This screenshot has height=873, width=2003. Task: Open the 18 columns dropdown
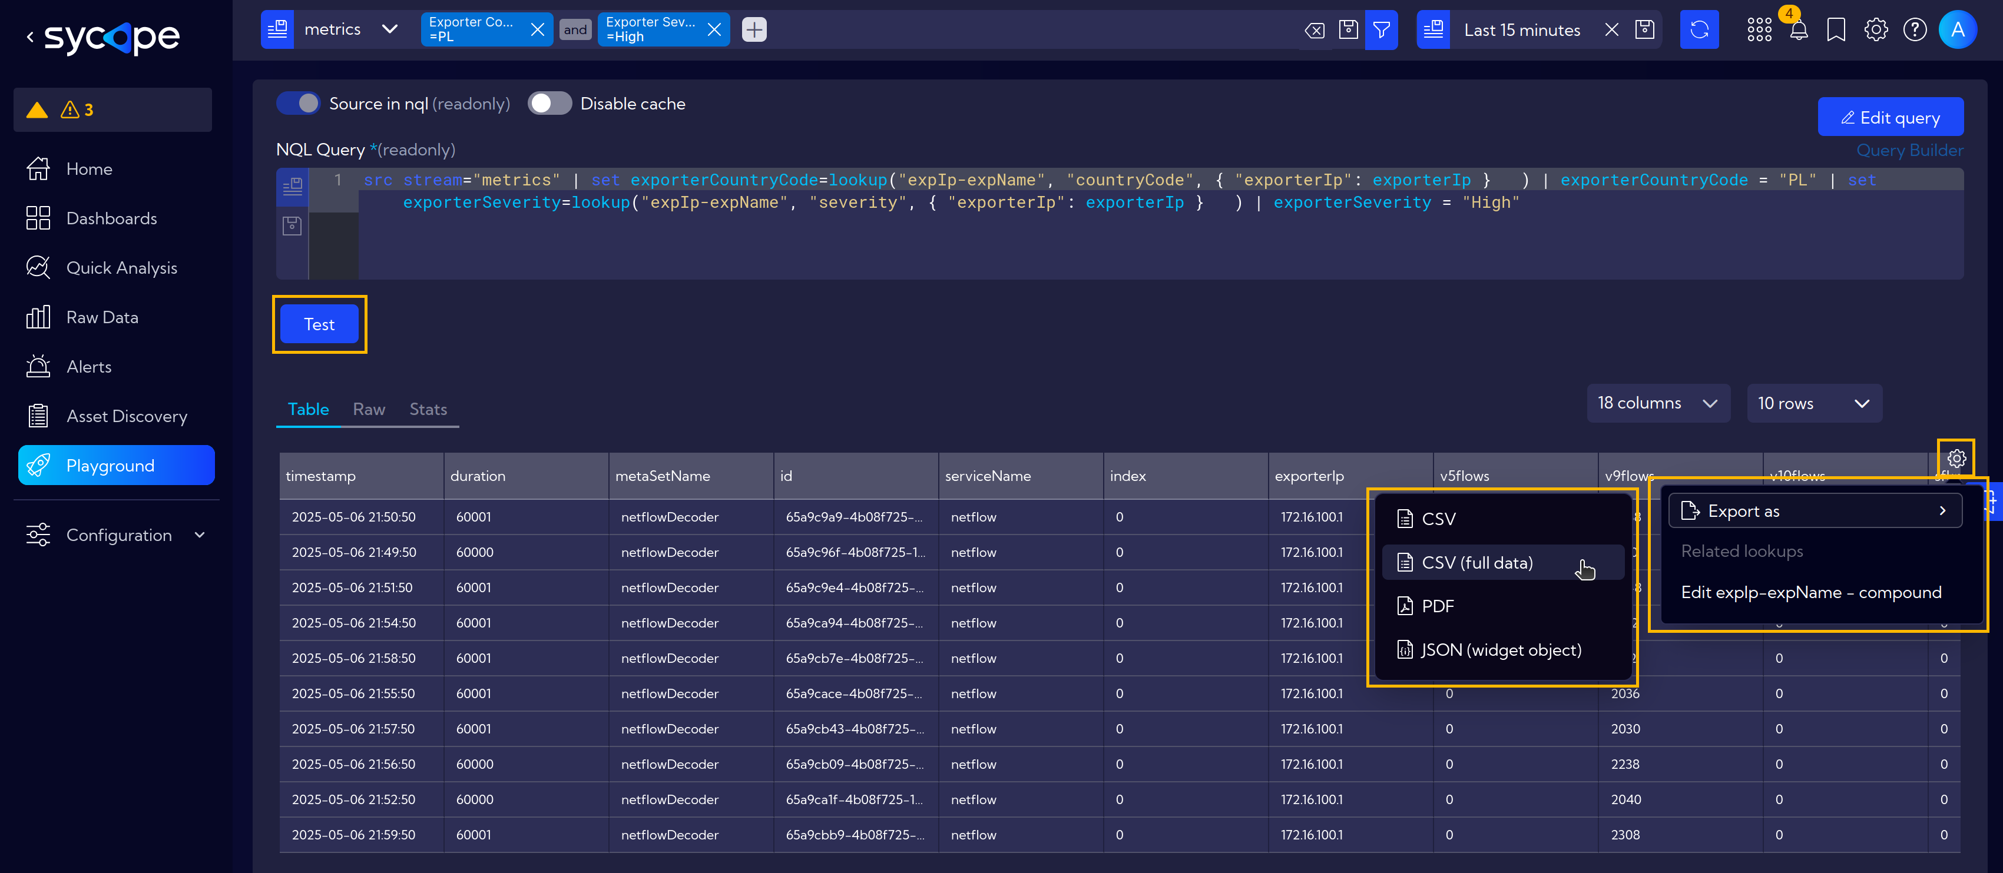1658,403
